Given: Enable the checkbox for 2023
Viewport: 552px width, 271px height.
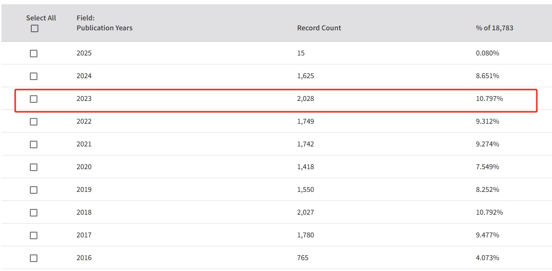Looking at the screenshot, I should click(x=34, y=99).
